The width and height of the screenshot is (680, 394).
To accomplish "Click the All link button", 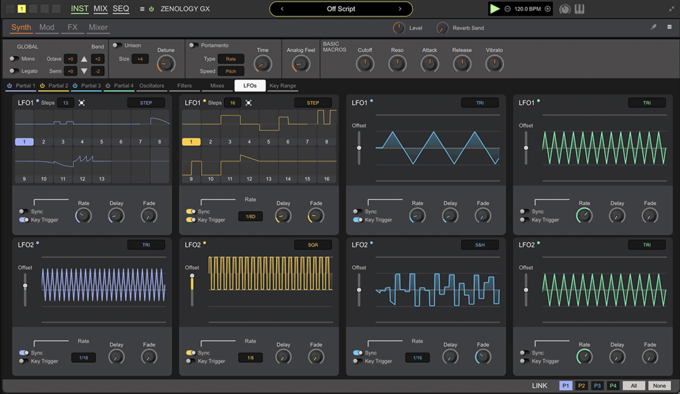I will tap(633, 386).
